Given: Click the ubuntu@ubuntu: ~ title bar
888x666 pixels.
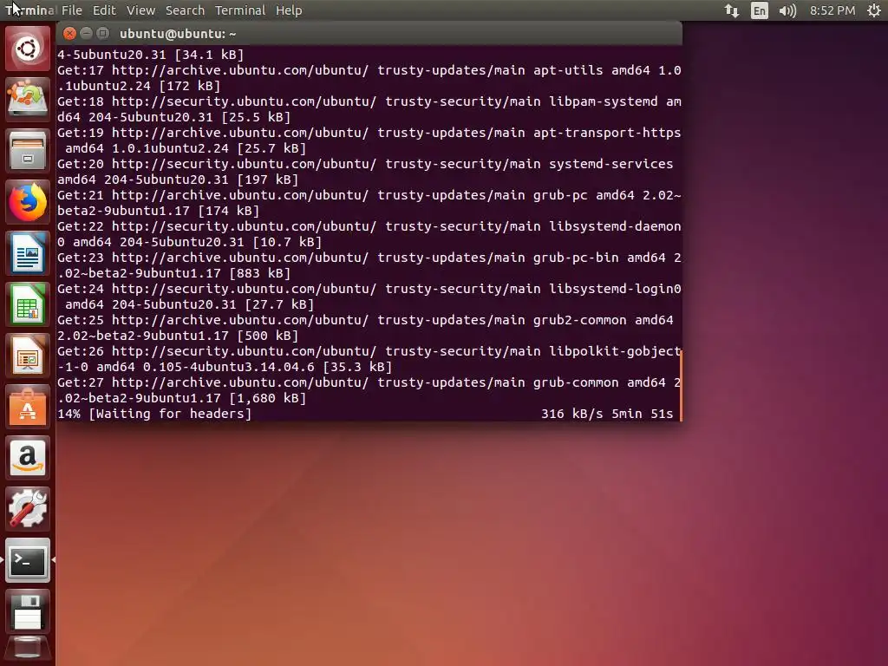Looking at the screenshot, I should 369,34.
